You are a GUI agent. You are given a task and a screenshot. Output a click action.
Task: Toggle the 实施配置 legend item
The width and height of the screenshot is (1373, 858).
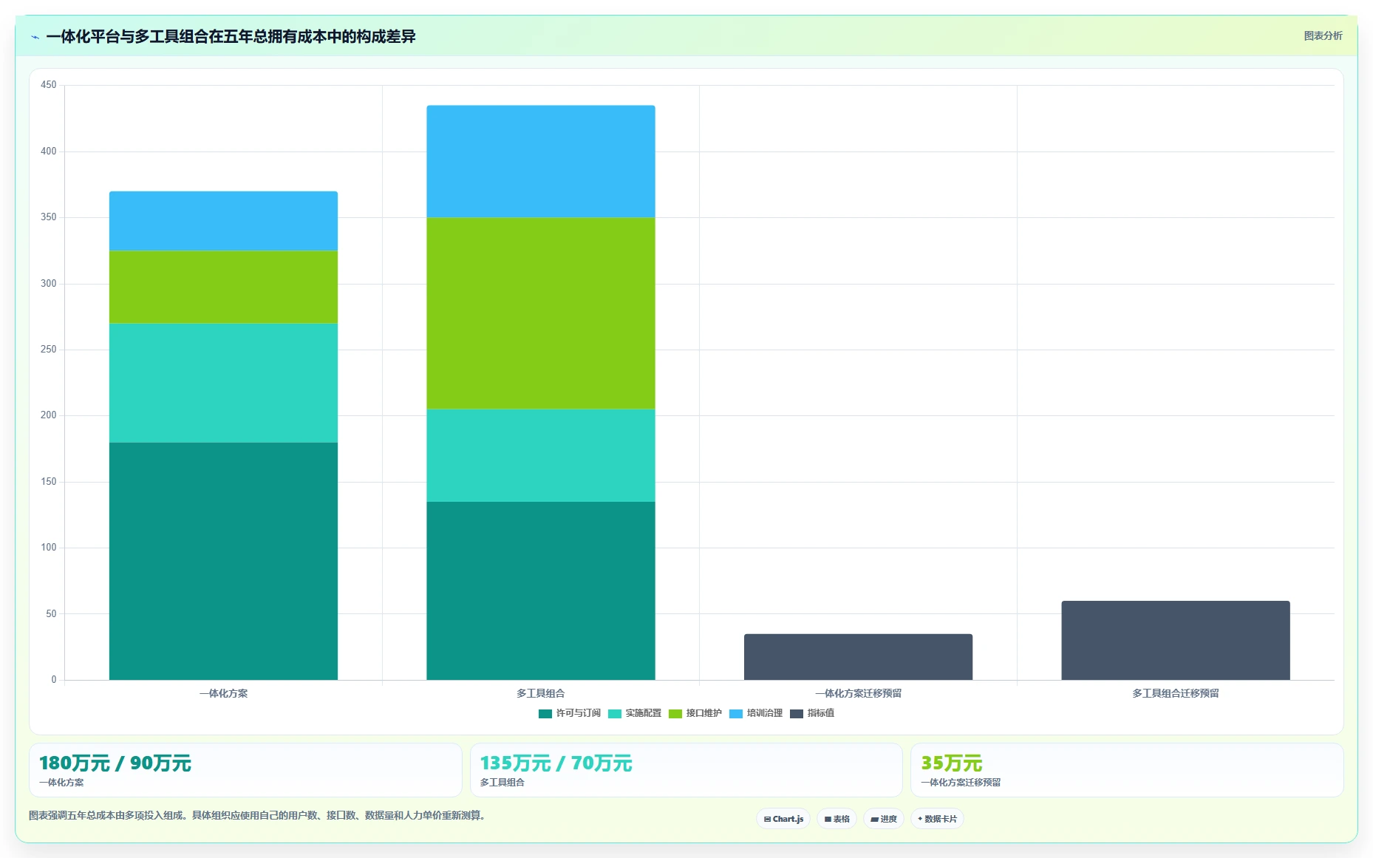(635, 713)
